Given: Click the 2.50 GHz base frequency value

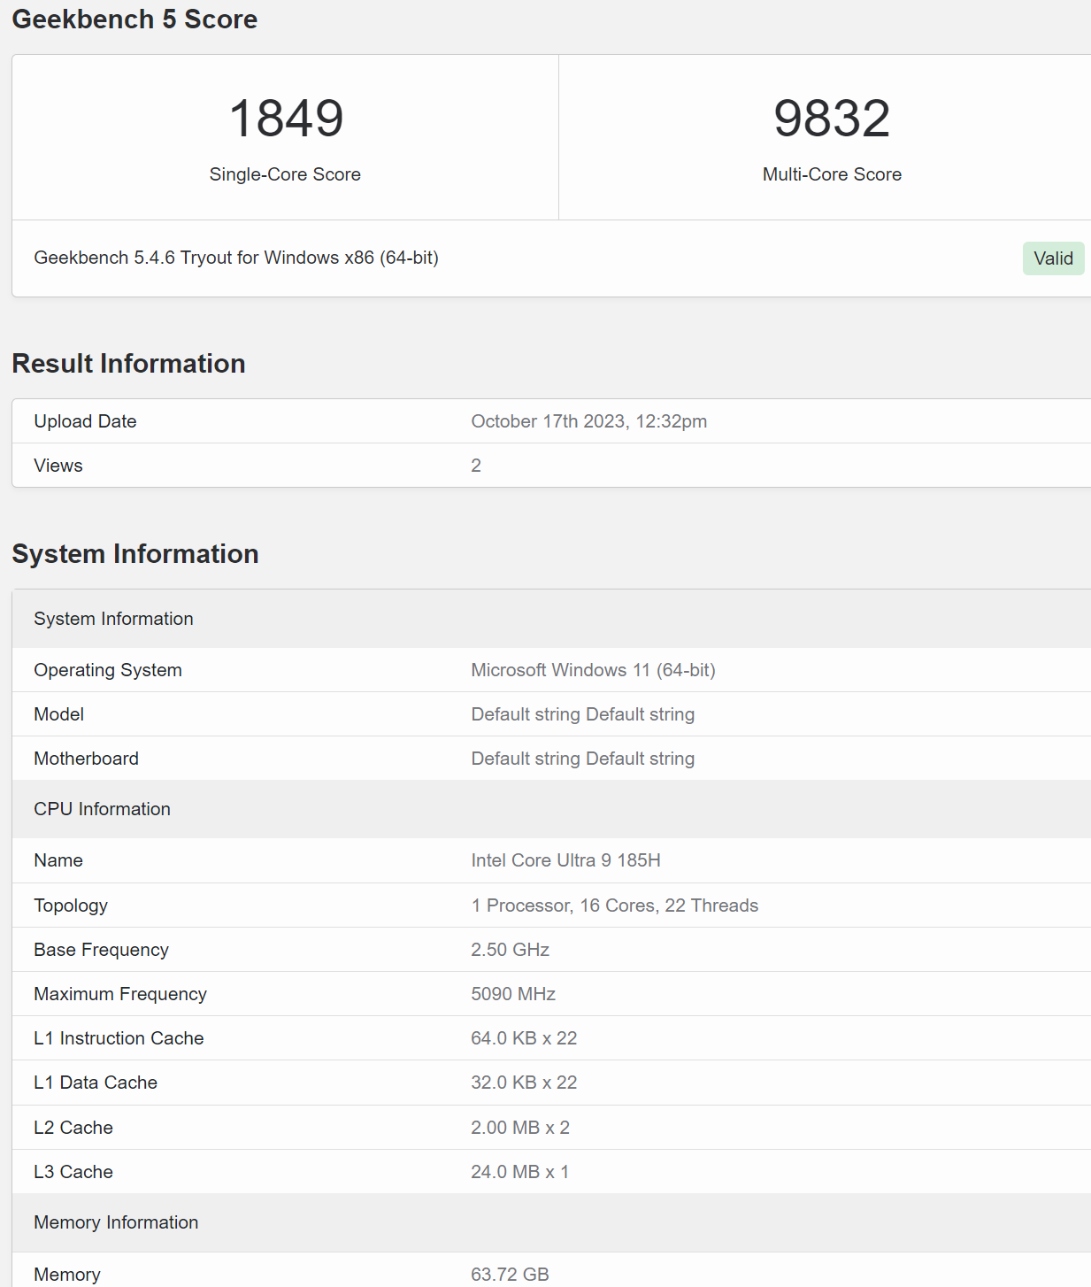Looking at the screenshot, I should pos(510,950).
